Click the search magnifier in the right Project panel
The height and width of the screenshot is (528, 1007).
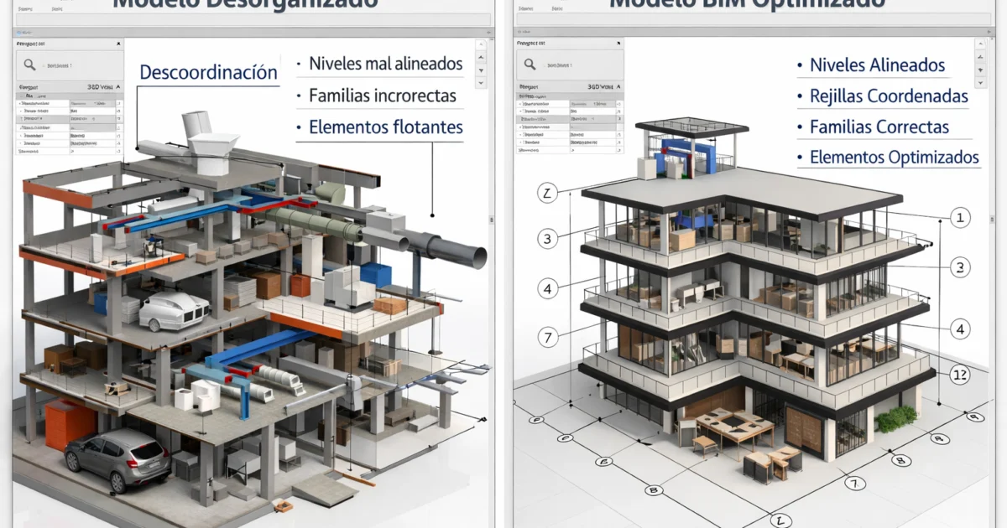coord(529,65)
